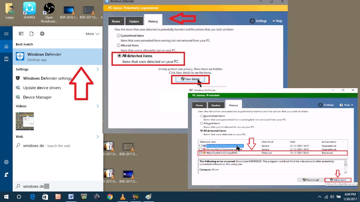Launch the SHAREit desktop shortcut

point(29,11)
